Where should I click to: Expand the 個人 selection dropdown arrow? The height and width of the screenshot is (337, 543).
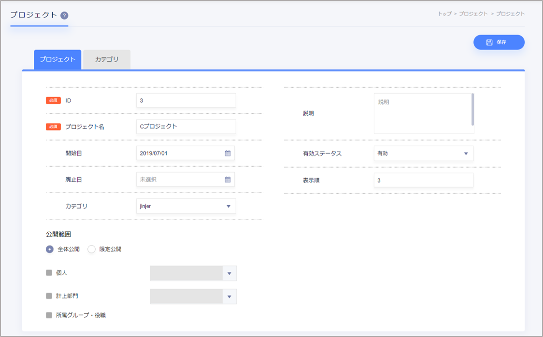coord(229,274)
